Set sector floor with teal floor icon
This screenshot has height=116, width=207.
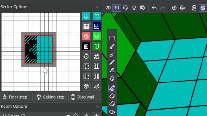(x=86, y=16)
